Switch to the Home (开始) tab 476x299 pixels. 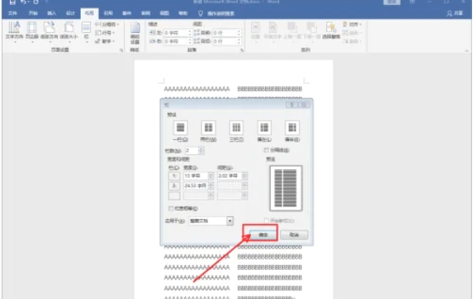33,13
